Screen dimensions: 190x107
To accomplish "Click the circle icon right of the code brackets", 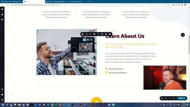I will point(102,34).
